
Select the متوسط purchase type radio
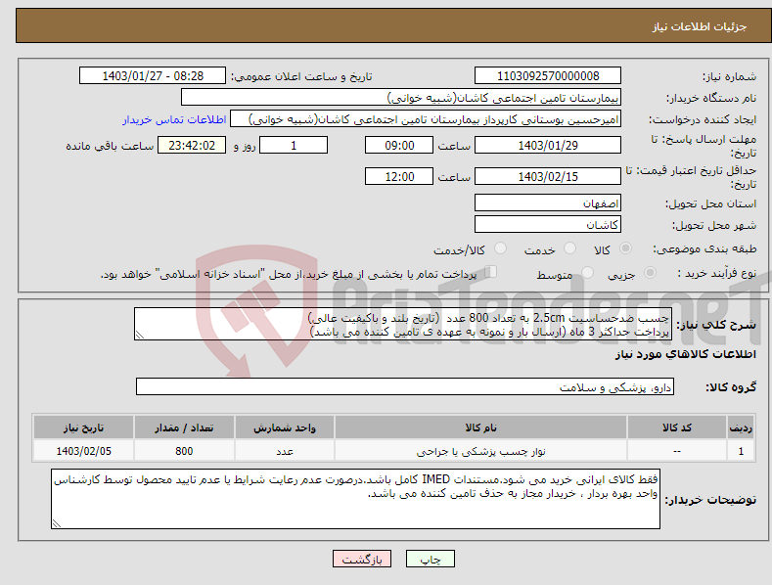point(587,272)
